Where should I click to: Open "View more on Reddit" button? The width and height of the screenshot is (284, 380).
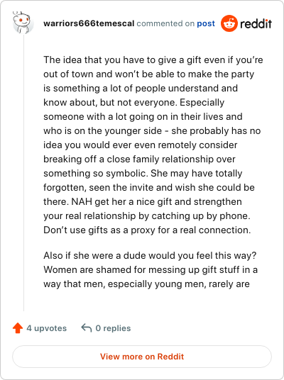(x=142, y=357)
